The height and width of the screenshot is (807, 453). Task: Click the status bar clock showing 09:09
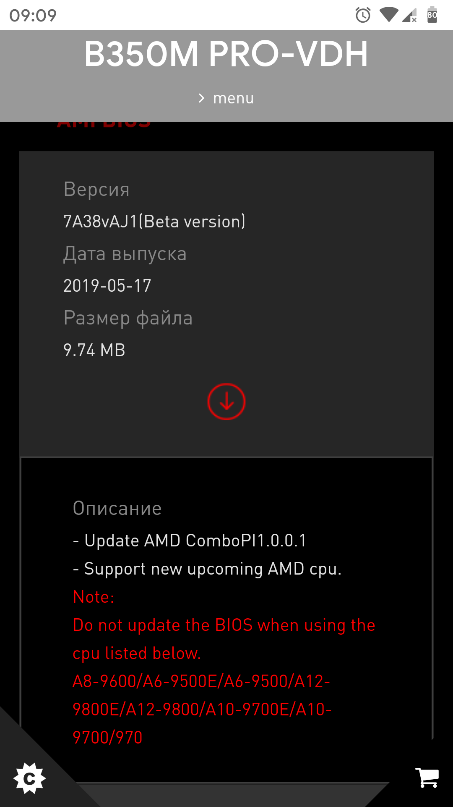(33, 16)
